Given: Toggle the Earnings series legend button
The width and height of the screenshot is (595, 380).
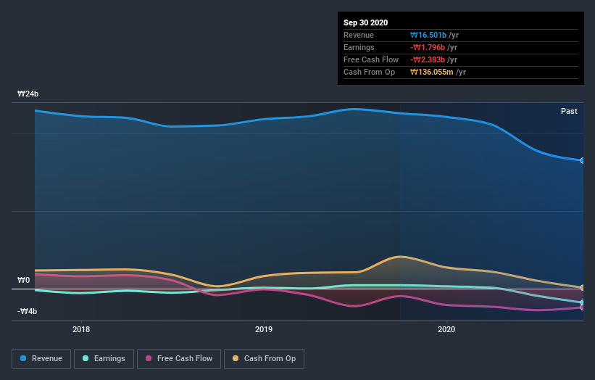Looking at the screenshot, I should pos(104,359).
